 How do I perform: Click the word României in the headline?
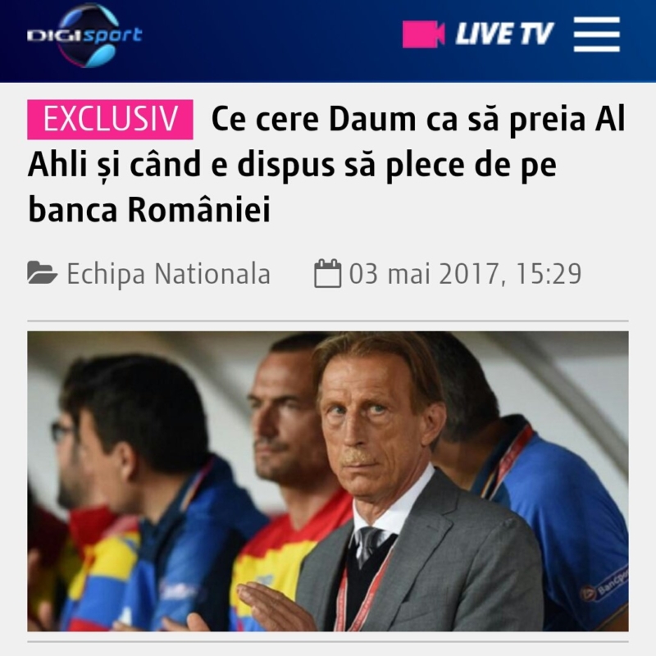click(199, 210)
